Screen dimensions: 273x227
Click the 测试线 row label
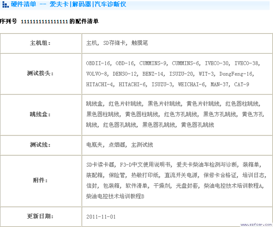[x=40, y=145]
